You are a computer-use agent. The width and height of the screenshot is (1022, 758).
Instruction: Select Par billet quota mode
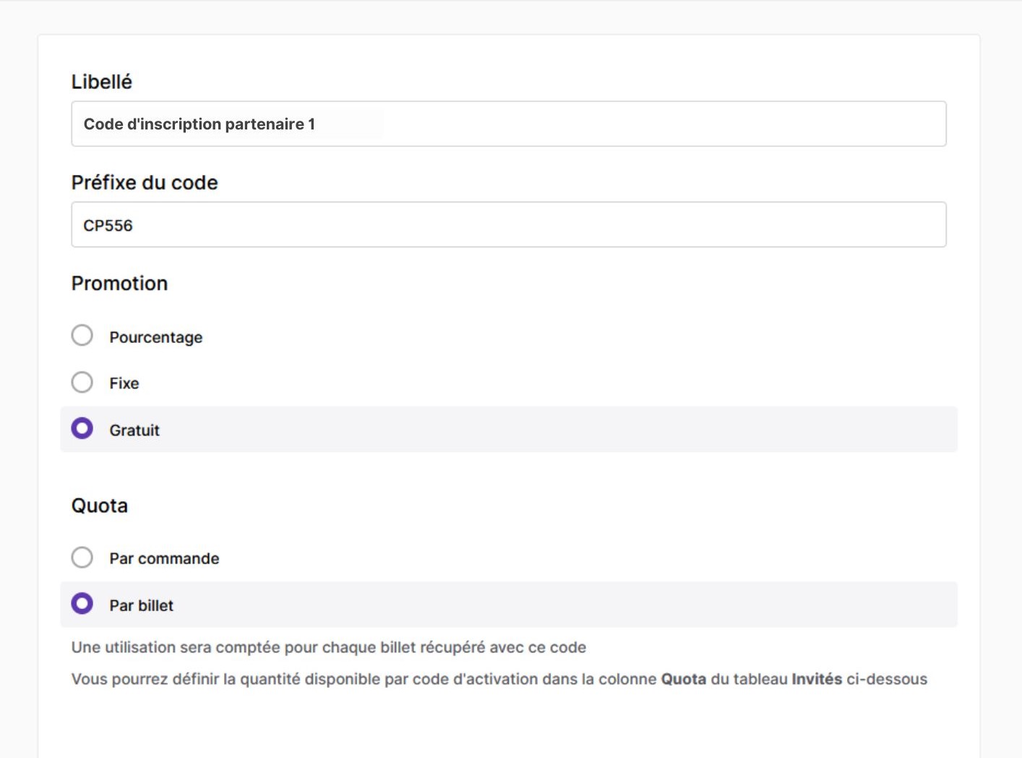pos(82,603)
